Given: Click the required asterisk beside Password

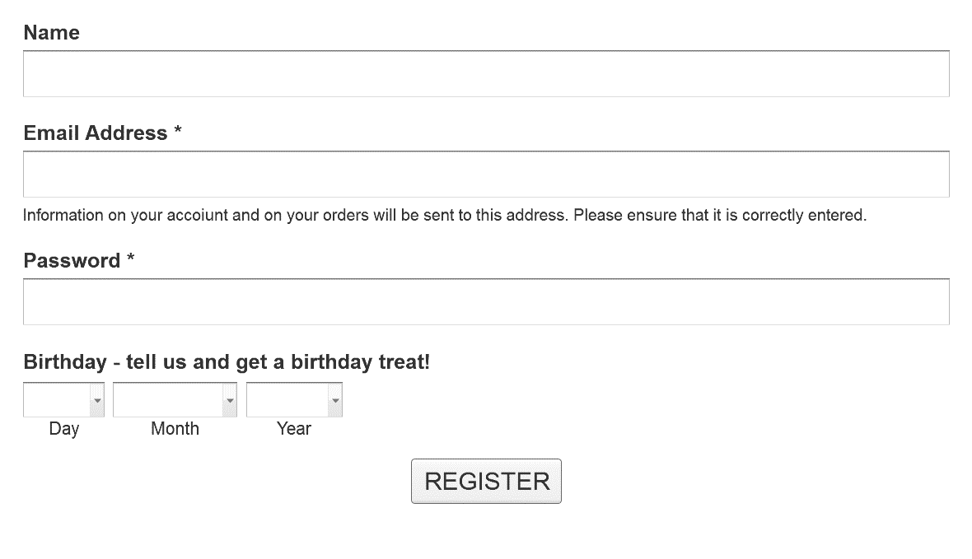Looking at the screenshot, I should click(131, 258).
